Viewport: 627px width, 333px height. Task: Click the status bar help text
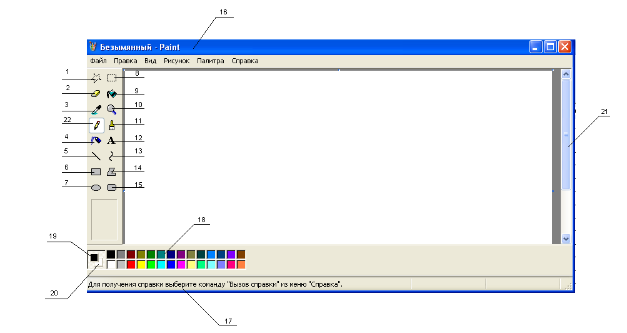click(x=215, y=285)
